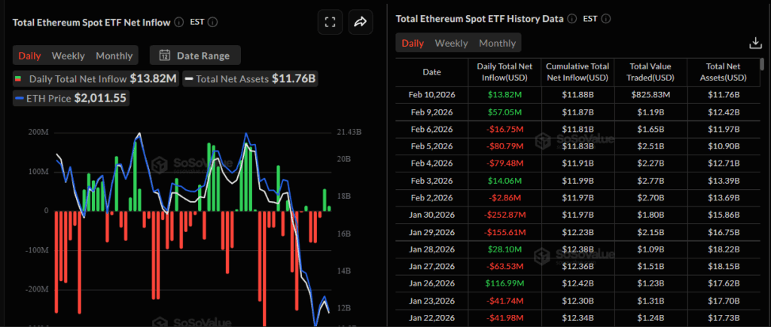Select Monthly tab in history table
Viewport: 771px width, 327px height.
pyautogui.click(x=497, y=43)
